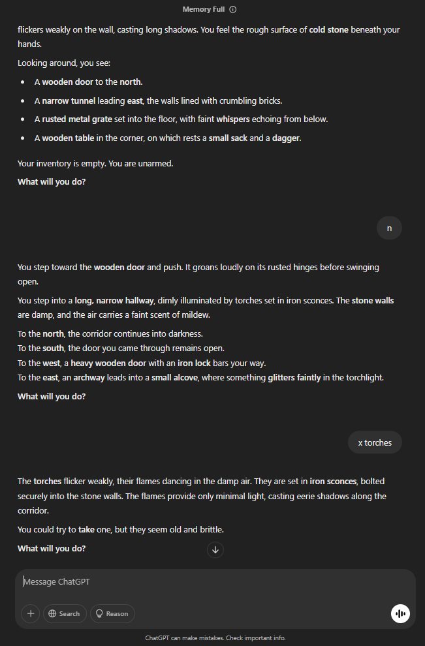Click the "Check important info" link

255,638
